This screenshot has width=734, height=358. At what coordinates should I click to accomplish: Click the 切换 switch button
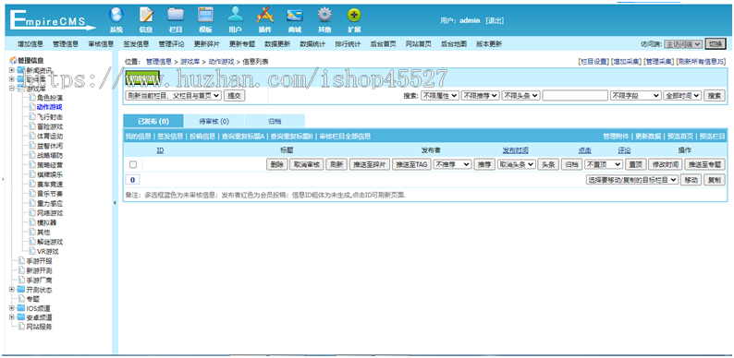(716, 44)
